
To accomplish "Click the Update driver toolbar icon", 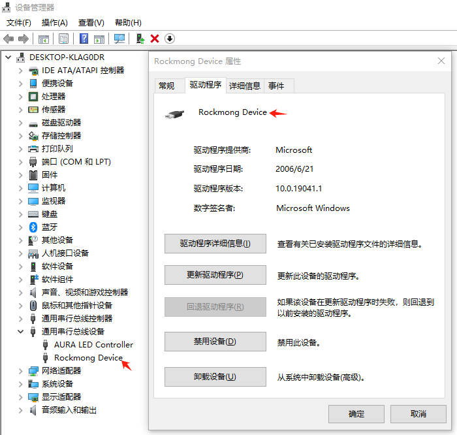I will pos(140,39).
